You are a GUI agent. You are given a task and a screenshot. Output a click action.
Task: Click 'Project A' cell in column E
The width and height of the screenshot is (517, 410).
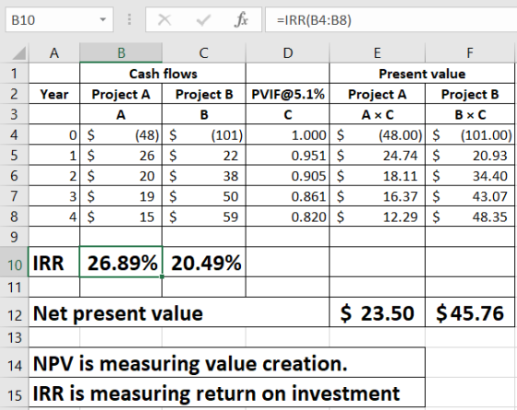click(378, 94)
